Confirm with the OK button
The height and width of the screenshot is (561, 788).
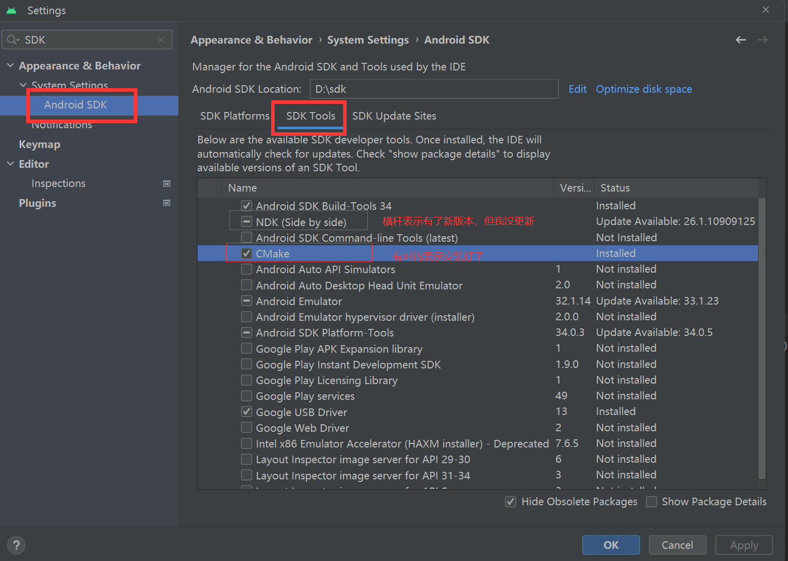611,545
